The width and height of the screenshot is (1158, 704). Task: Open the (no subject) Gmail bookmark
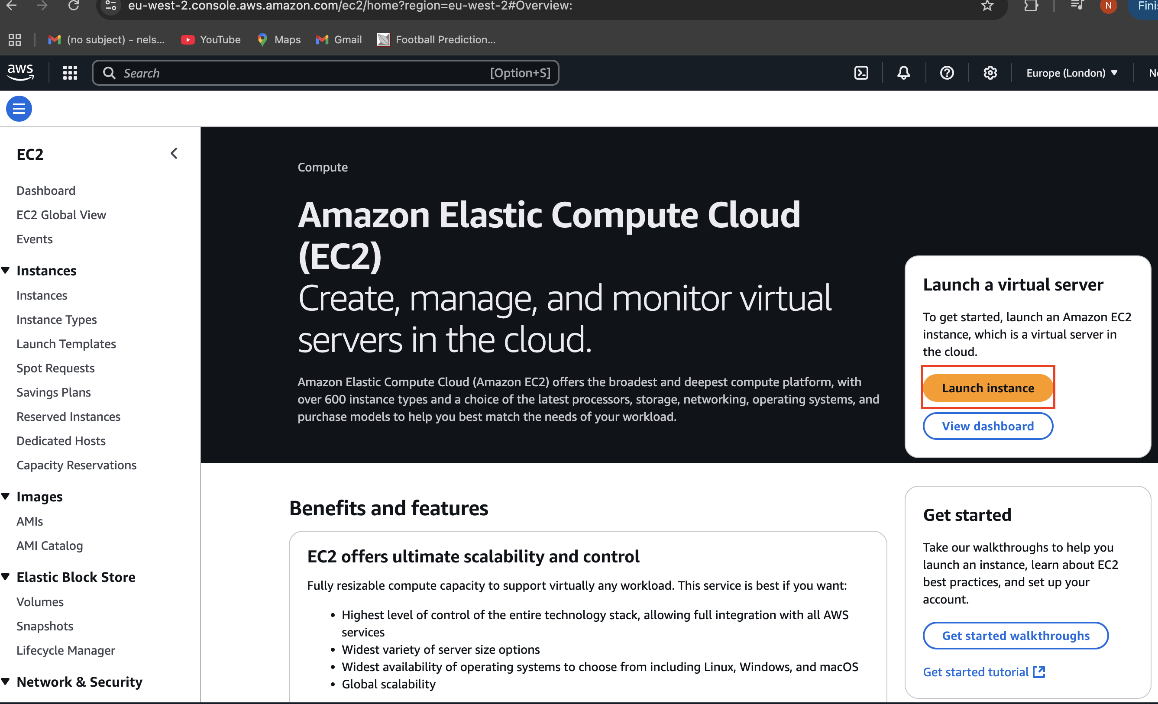point(106,39)
